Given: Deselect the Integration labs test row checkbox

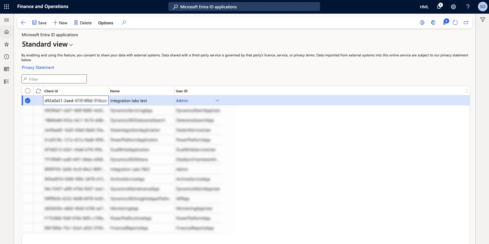Looking at the screenshot, I should pyautogui.click(x=28, y=101).
